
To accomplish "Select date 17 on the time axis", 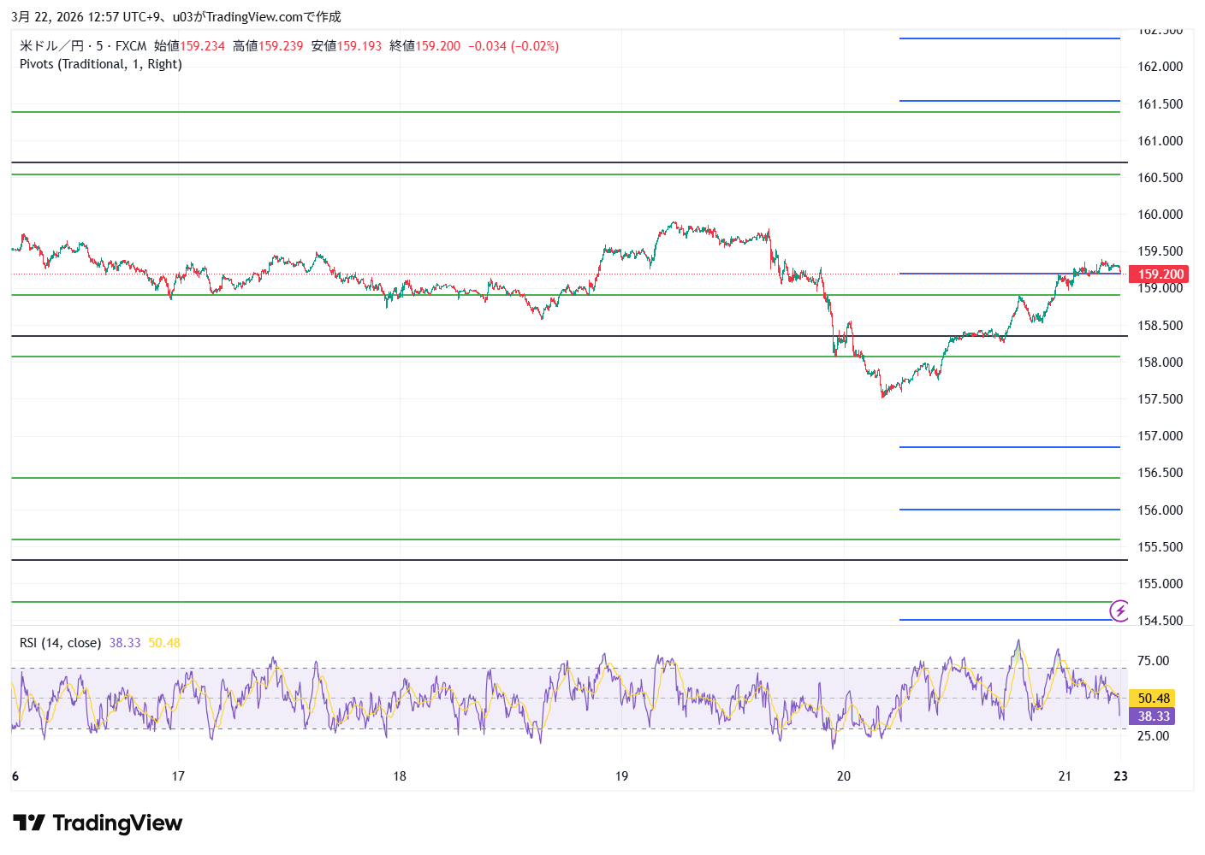I will click(178, 776).
